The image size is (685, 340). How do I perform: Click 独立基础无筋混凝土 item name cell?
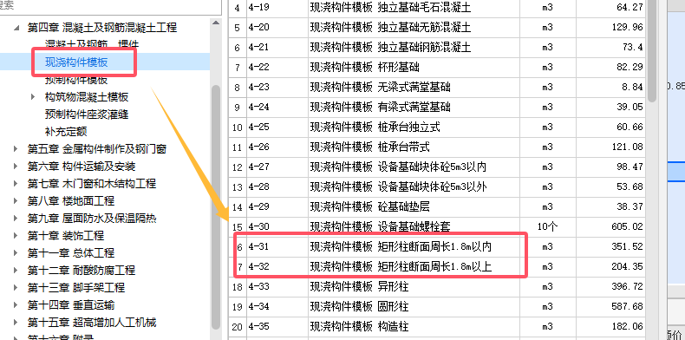click(x=414, y=28)
